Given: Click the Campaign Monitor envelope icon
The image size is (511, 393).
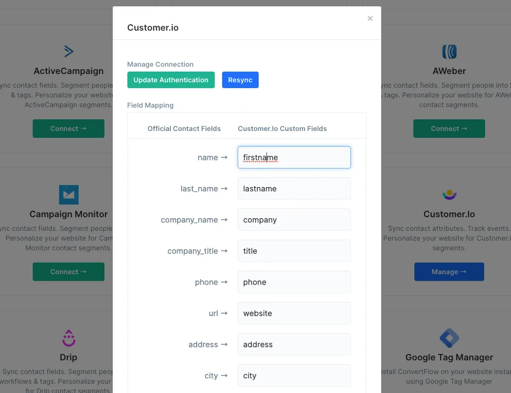Looking at the screenshot, I should point(68,195).
